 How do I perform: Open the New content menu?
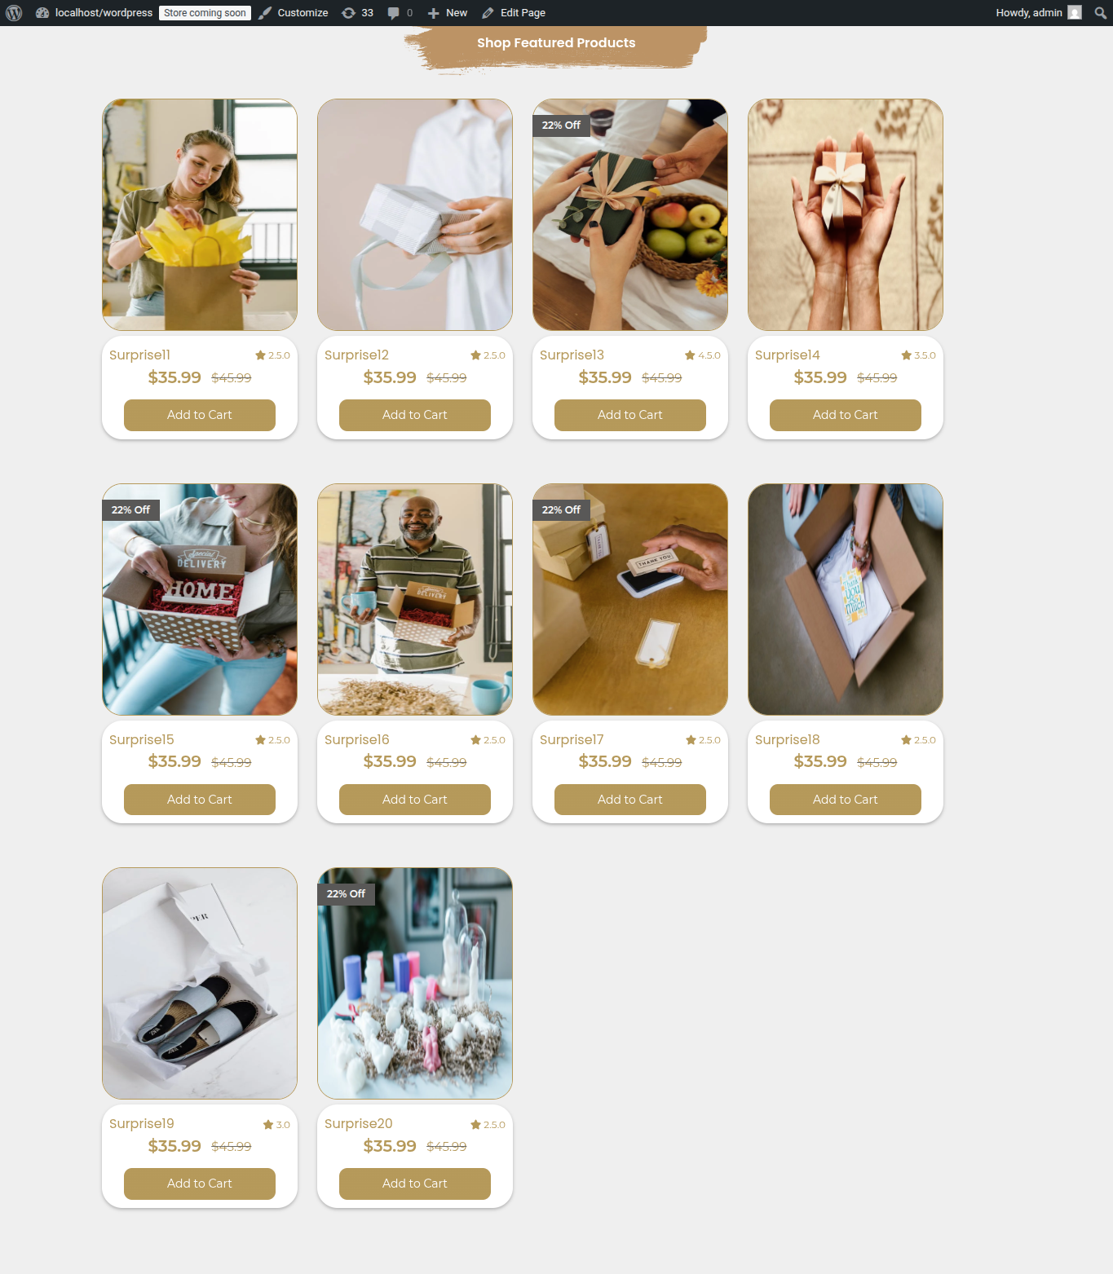coord(448,13)
